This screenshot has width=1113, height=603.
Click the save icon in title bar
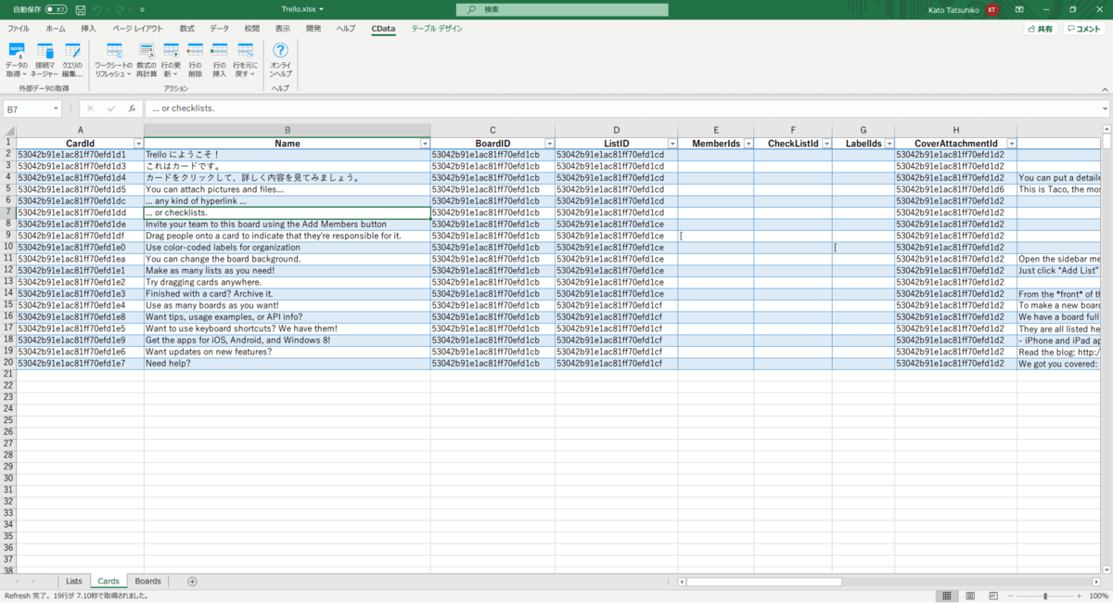(81, 9)
